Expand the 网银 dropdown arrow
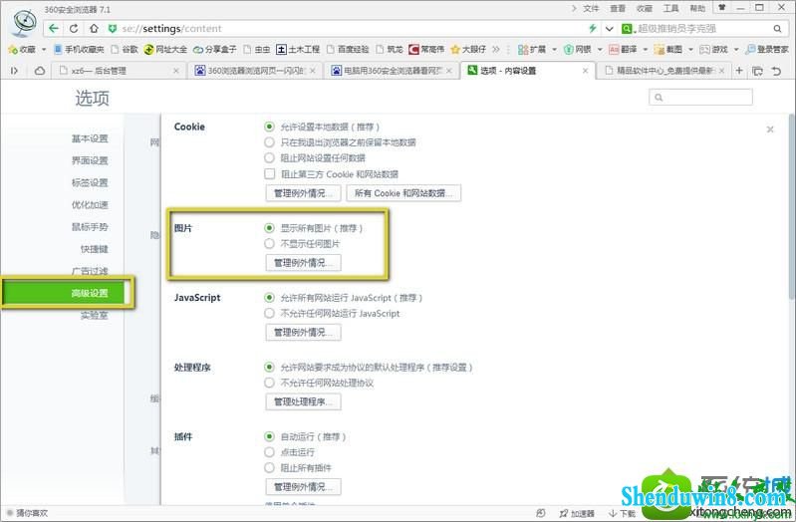Viewport: 796px width, 522px height. (600, 49)
